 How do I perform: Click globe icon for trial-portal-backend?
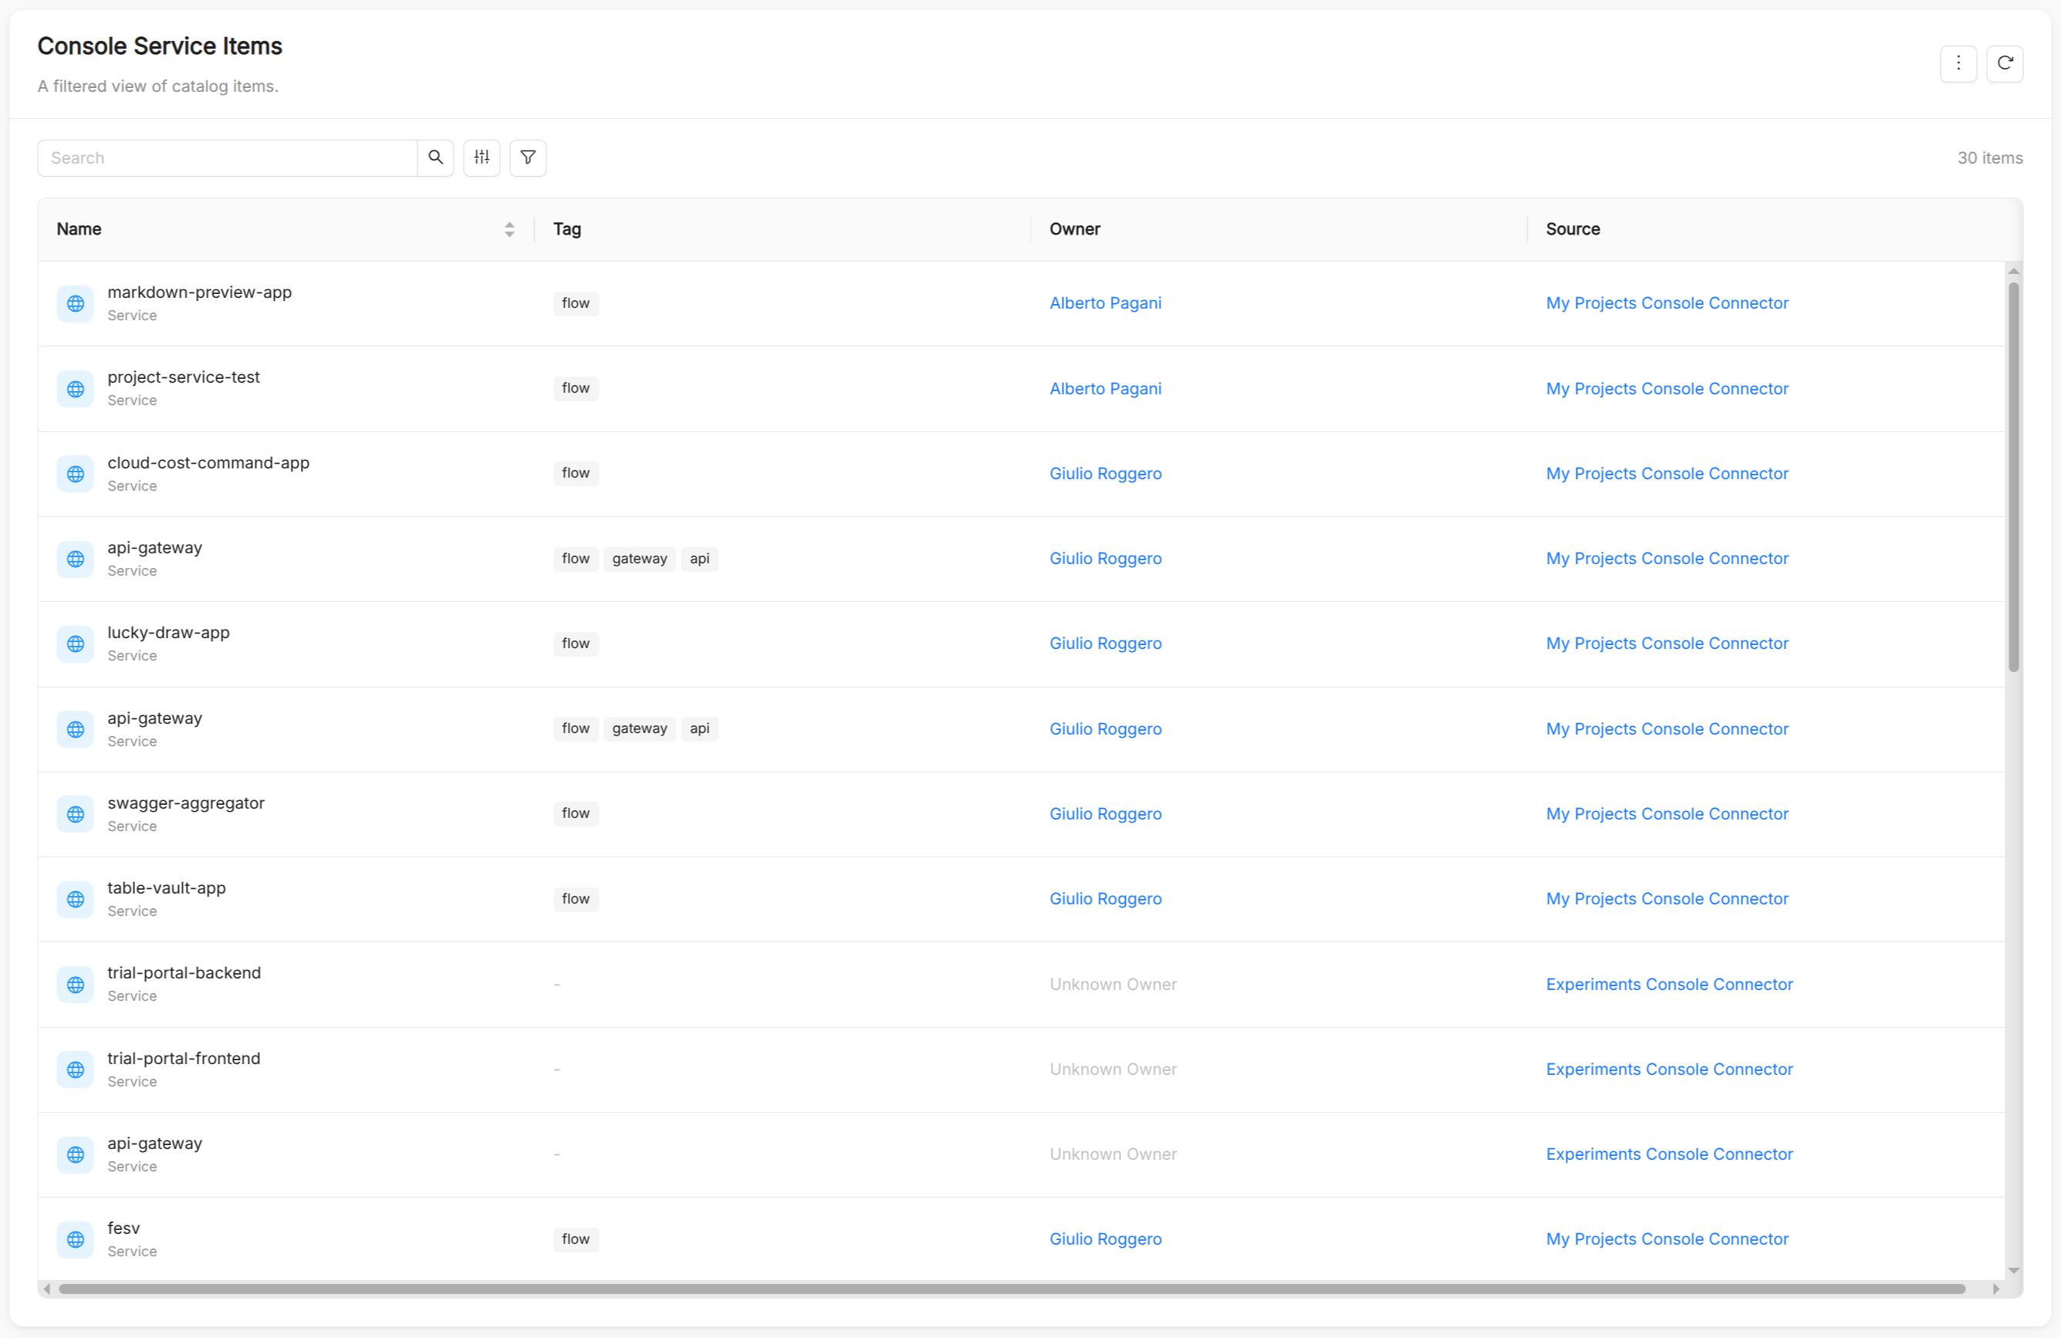[x=76, y=985]
